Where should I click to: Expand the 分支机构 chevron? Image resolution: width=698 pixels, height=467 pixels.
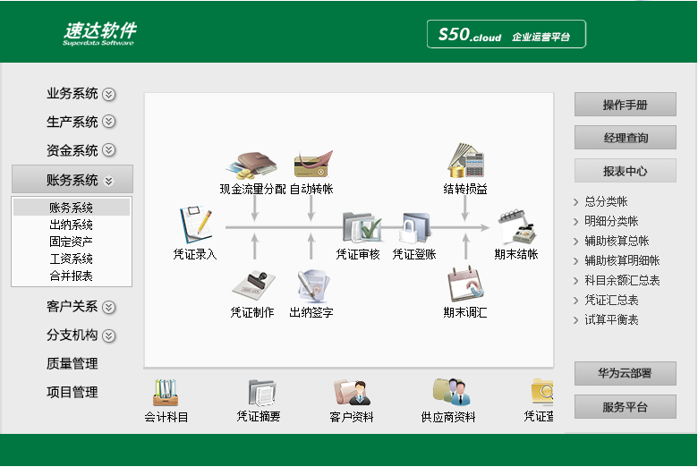[109, 335]
